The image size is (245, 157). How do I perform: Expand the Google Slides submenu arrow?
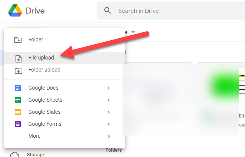[109, 112]
